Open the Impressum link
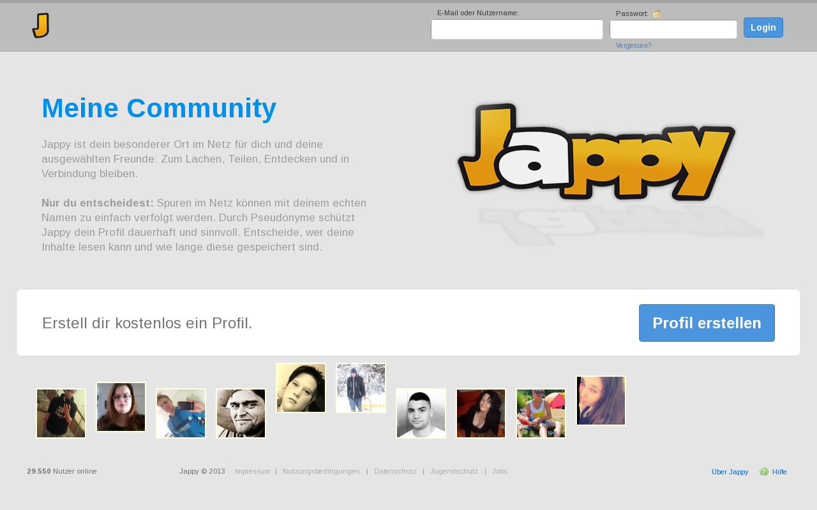This screenshot has height=510, width=817. coord(253,471)
